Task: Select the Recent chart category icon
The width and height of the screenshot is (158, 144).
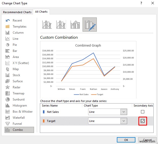Action: coord(8,20)
